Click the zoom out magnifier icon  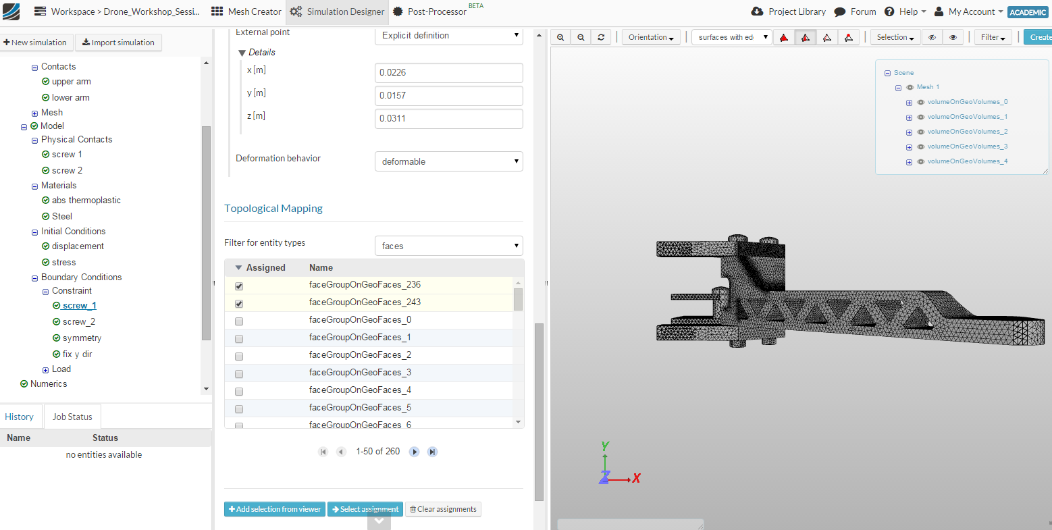[x=581, y=38]
